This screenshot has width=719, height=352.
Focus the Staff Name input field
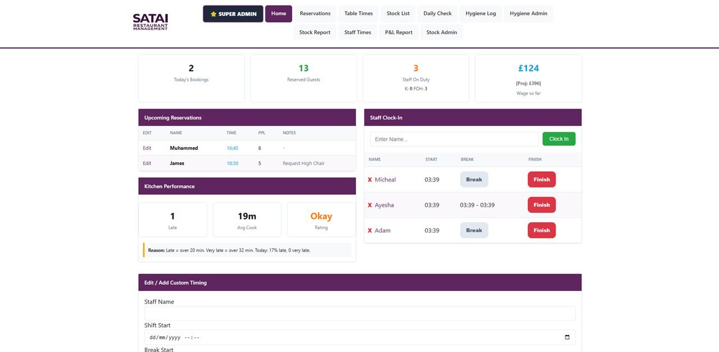(359, 313)
